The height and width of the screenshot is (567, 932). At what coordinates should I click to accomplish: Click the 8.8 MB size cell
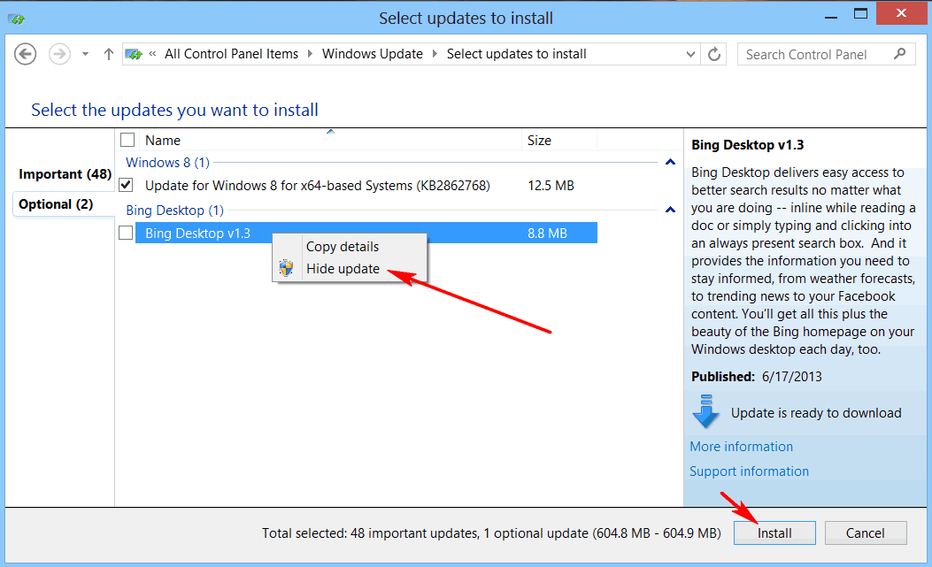[x=548, y=234]
